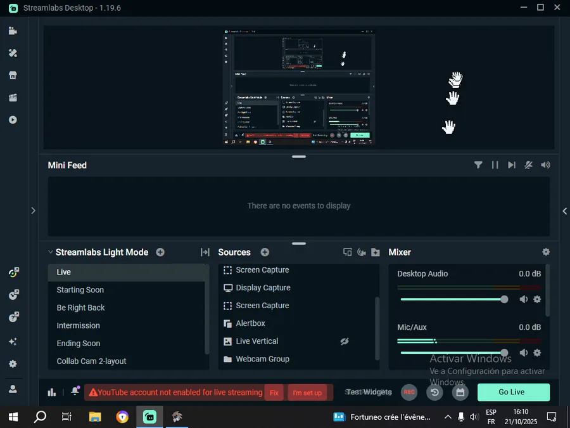Open Windows Start menu
570x428 pixels.
click(x=13, y=417)
